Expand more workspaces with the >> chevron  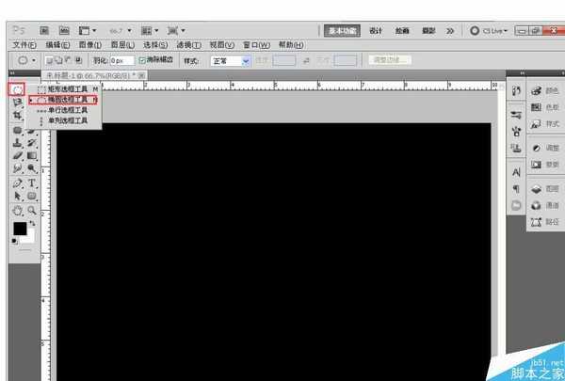point(450,30)
